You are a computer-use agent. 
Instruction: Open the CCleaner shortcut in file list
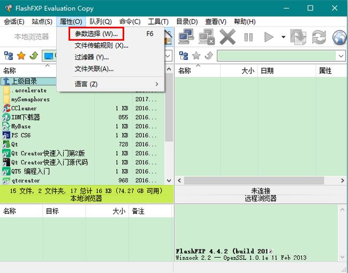click(24, 108)
